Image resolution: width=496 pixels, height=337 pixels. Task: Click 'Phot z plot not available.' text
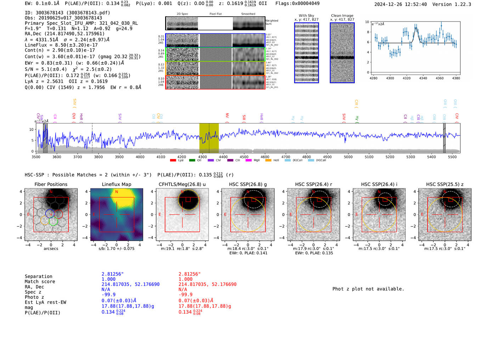coord(368,289)
